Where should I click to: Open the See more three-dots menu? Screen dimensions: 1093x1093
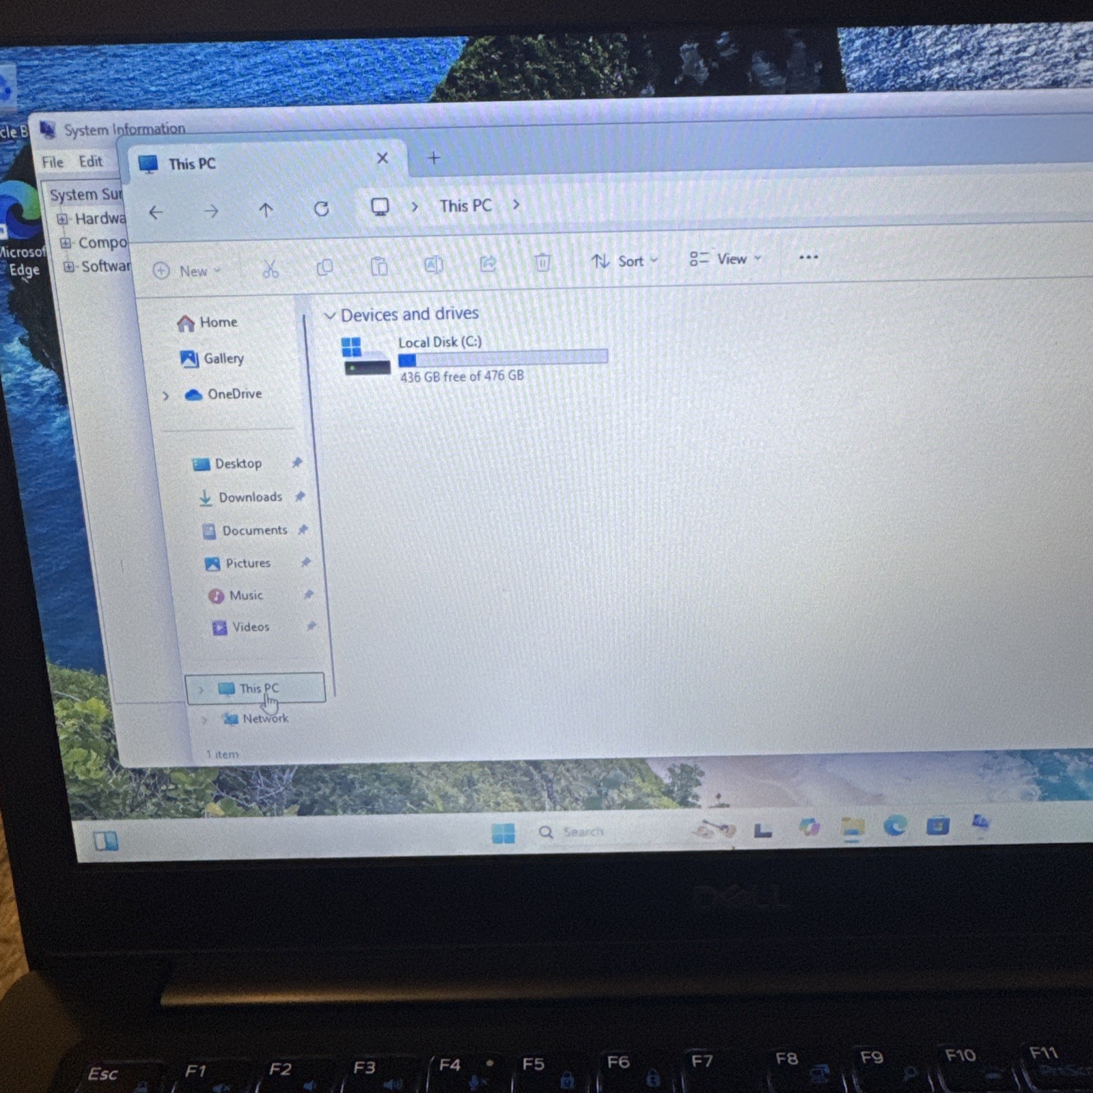(808, 258)
